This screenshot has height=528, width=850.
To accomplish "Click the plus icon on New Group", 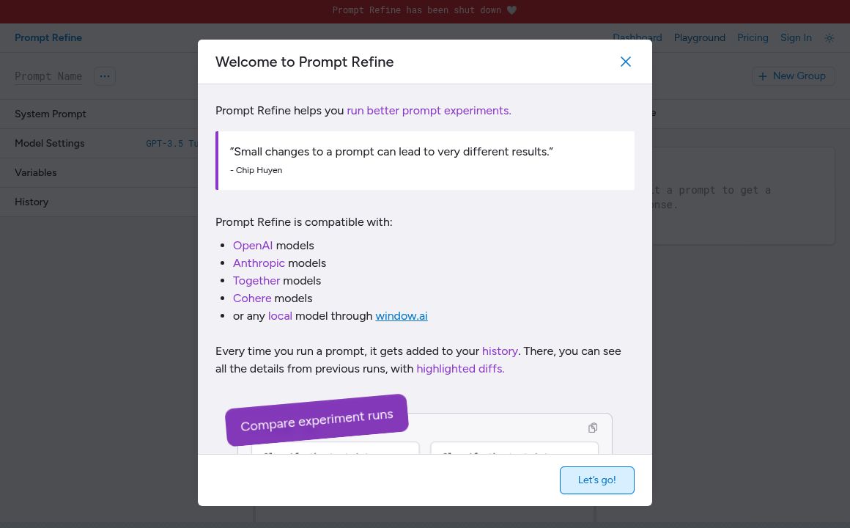I will coord(763,76).
